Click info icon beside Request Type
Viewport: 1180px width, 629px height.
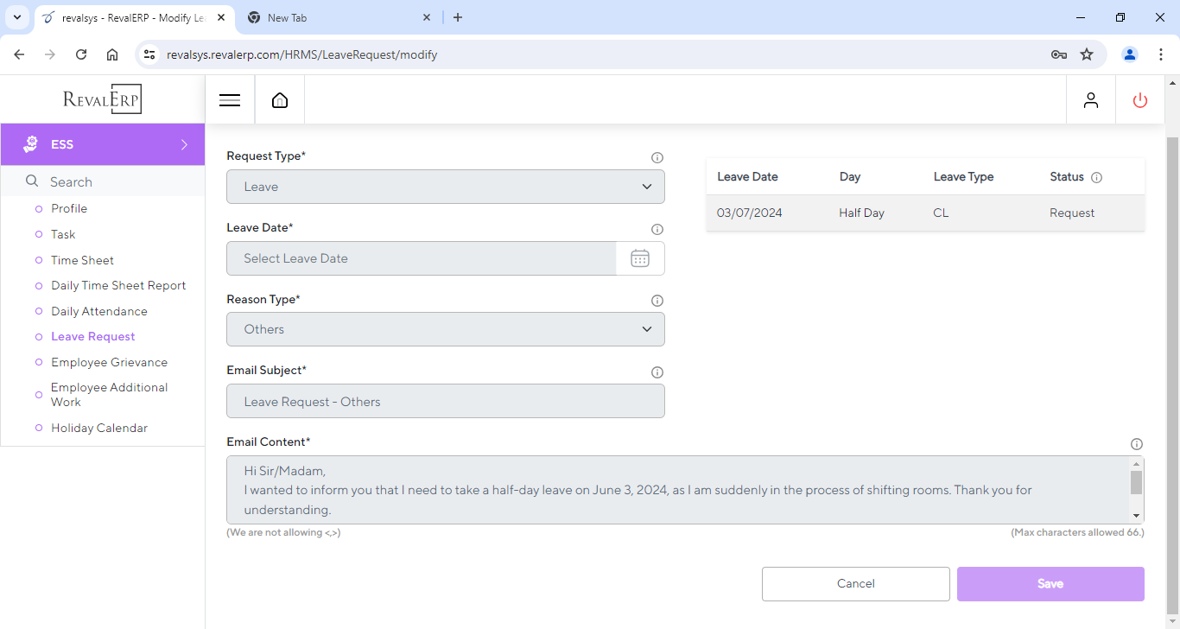(657, 158)
